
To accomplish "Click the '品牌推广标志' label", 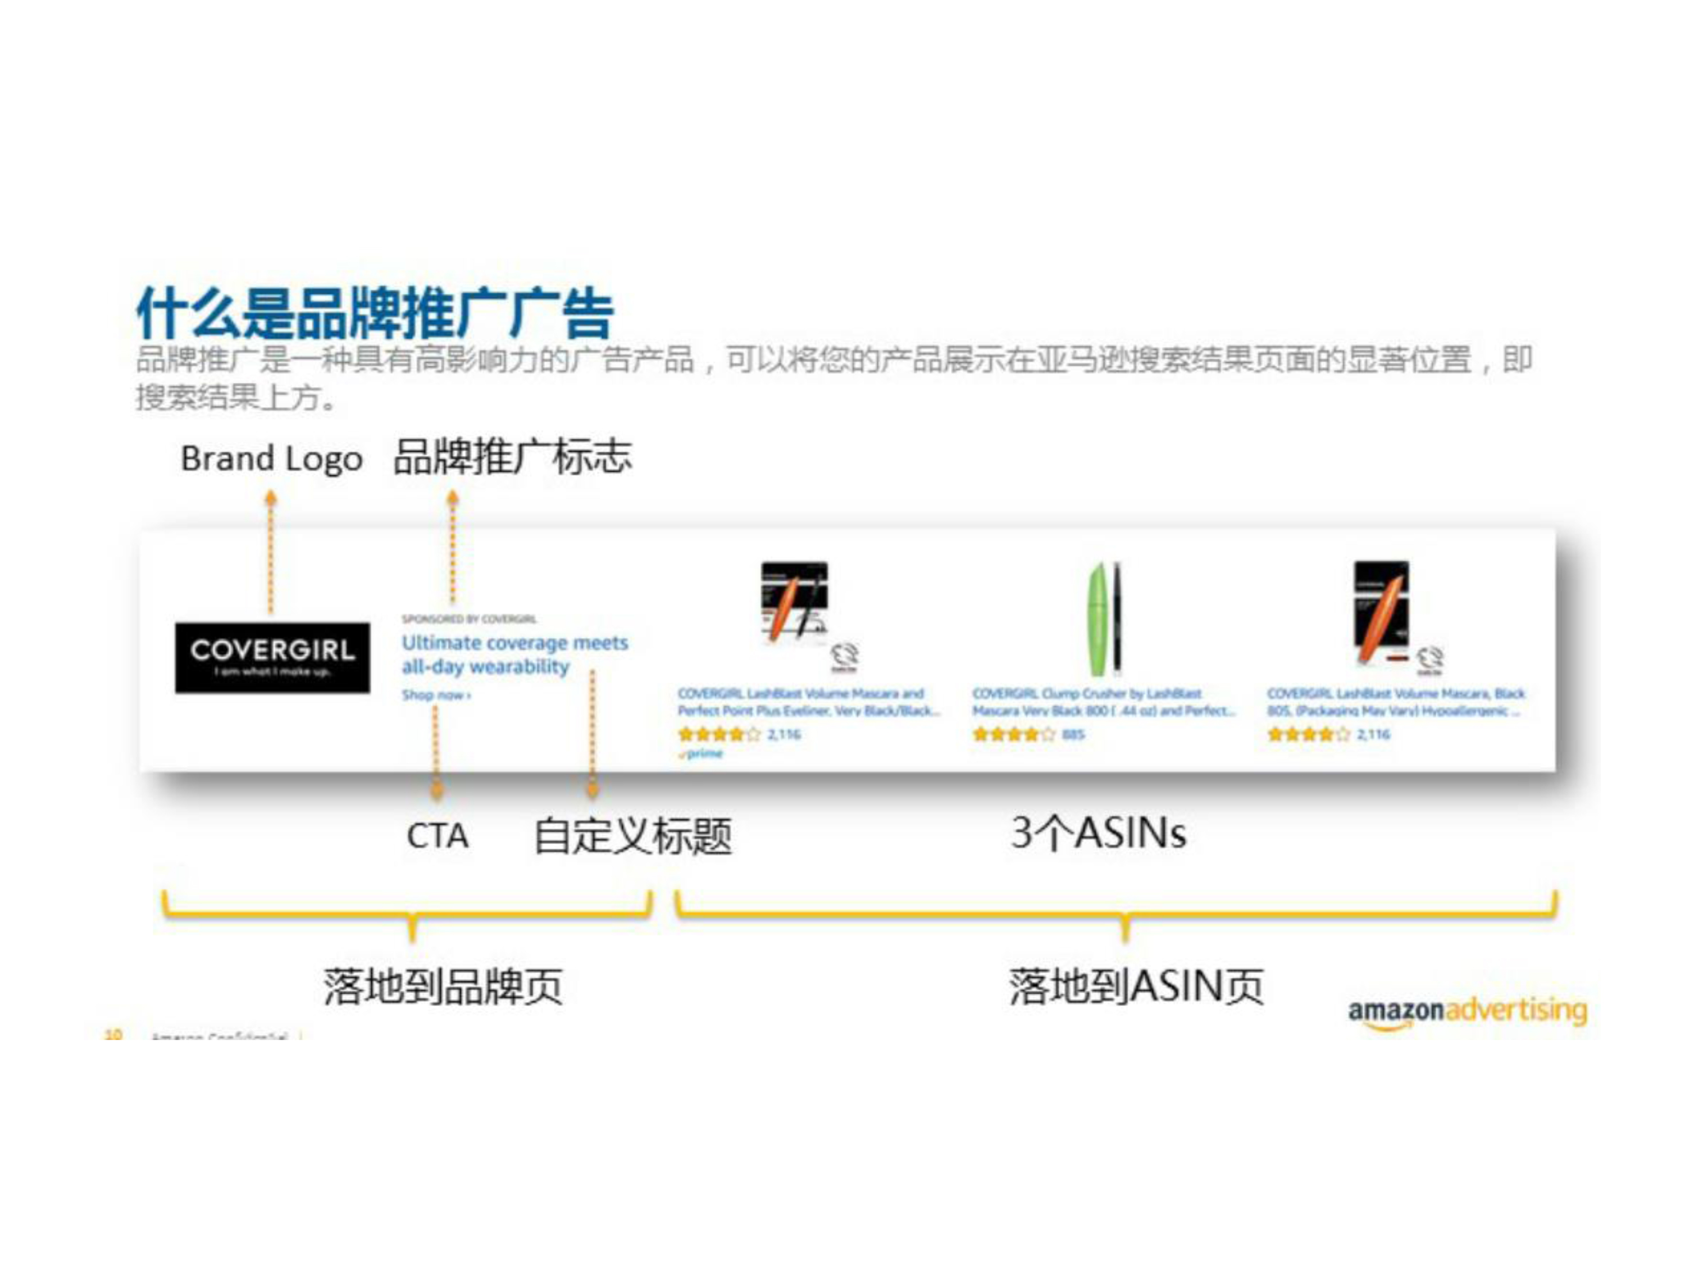I will click(513, 457).
